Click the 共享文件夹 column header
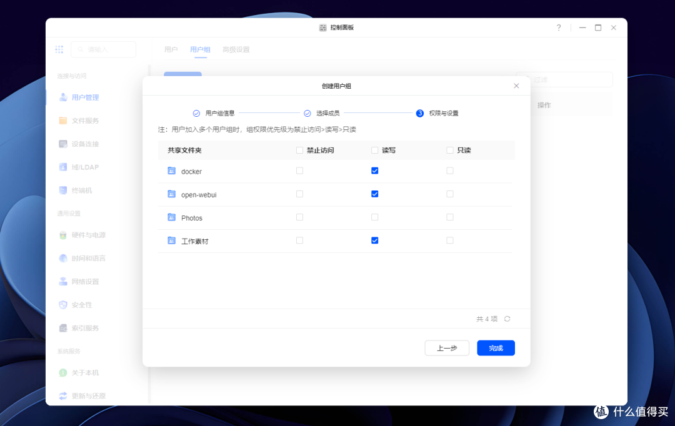The width and height of the screenshot is (675, 426). (184, 150)
